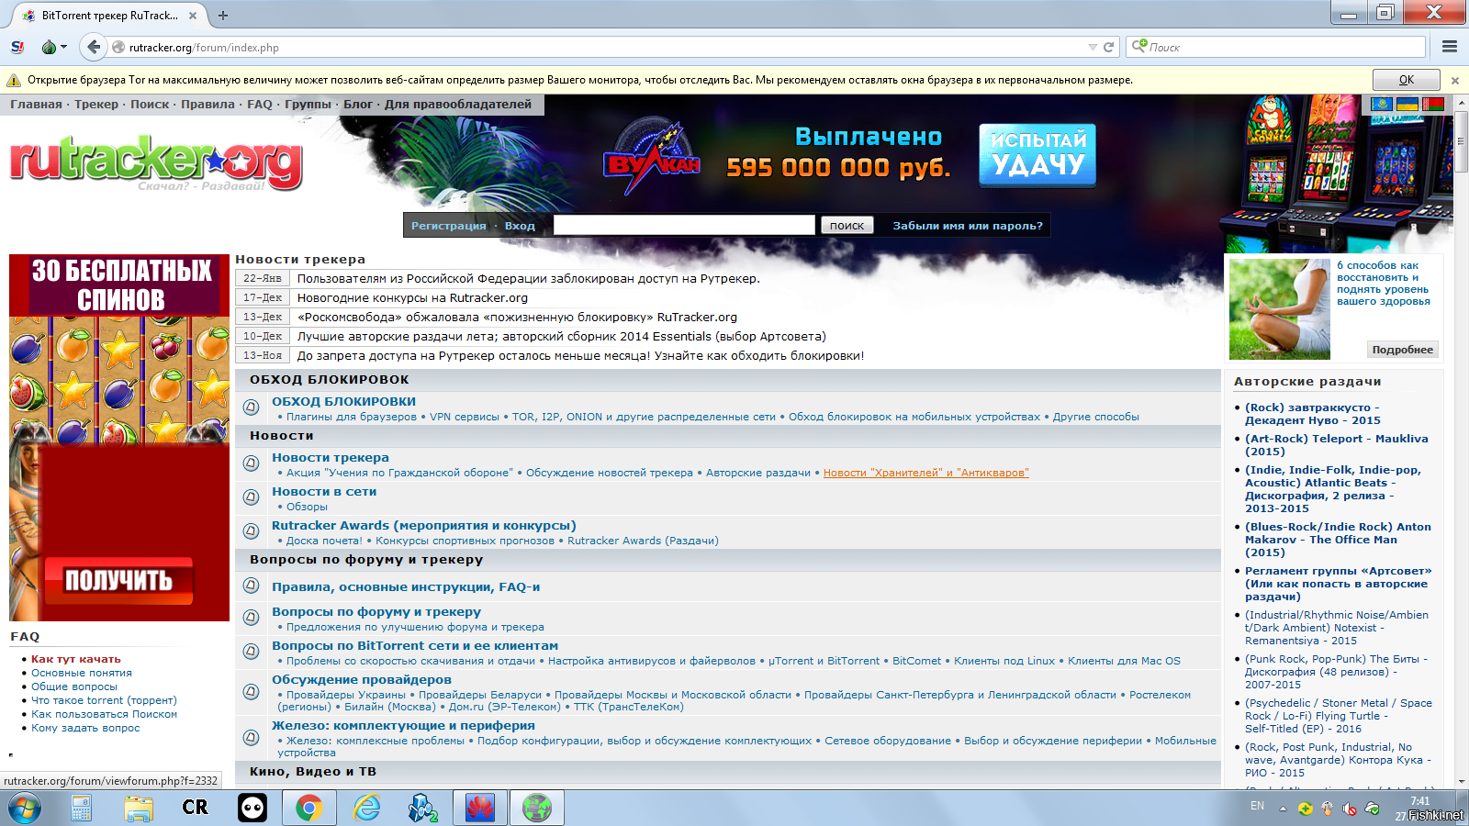
Task: Click the NoScript S! toolbar icon
Action: (17, 47)
